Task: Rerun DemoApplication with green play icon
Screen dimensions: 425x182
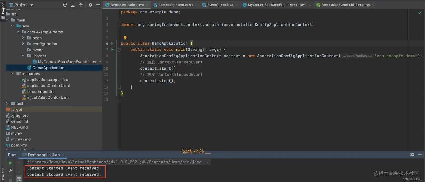Action: click(11, 163)
